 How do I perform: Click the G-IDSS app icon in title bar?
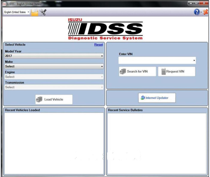pyautogui.click(x=4, y=4)
